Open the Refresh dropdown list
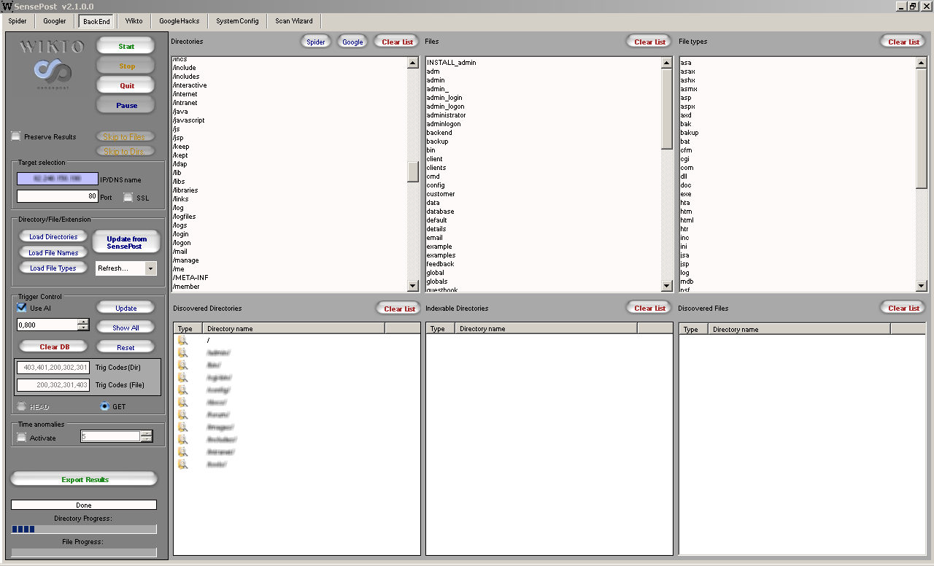934x566 pixels. (x=150, y=268)
